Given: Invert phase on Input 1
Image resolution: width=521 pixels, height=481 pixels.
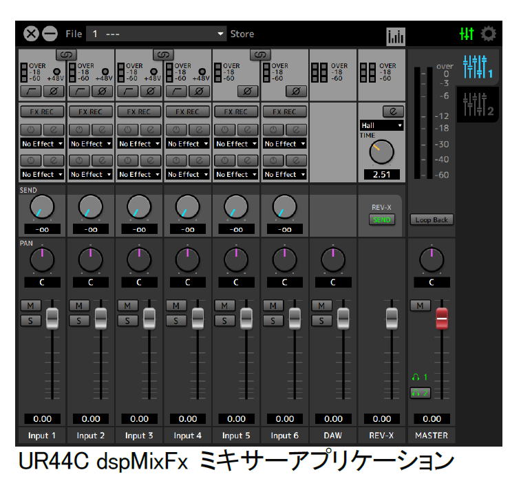Looking at the screenshot, I should tap(53, 91).
